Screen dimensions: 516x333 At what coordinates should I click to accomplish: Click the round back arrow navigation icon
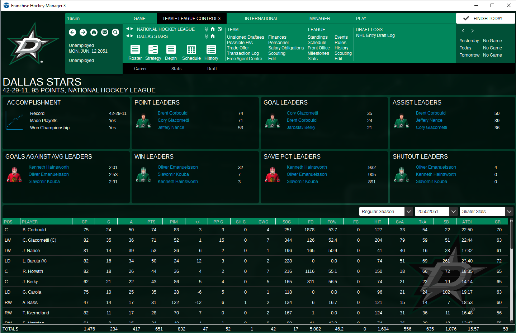72,32
